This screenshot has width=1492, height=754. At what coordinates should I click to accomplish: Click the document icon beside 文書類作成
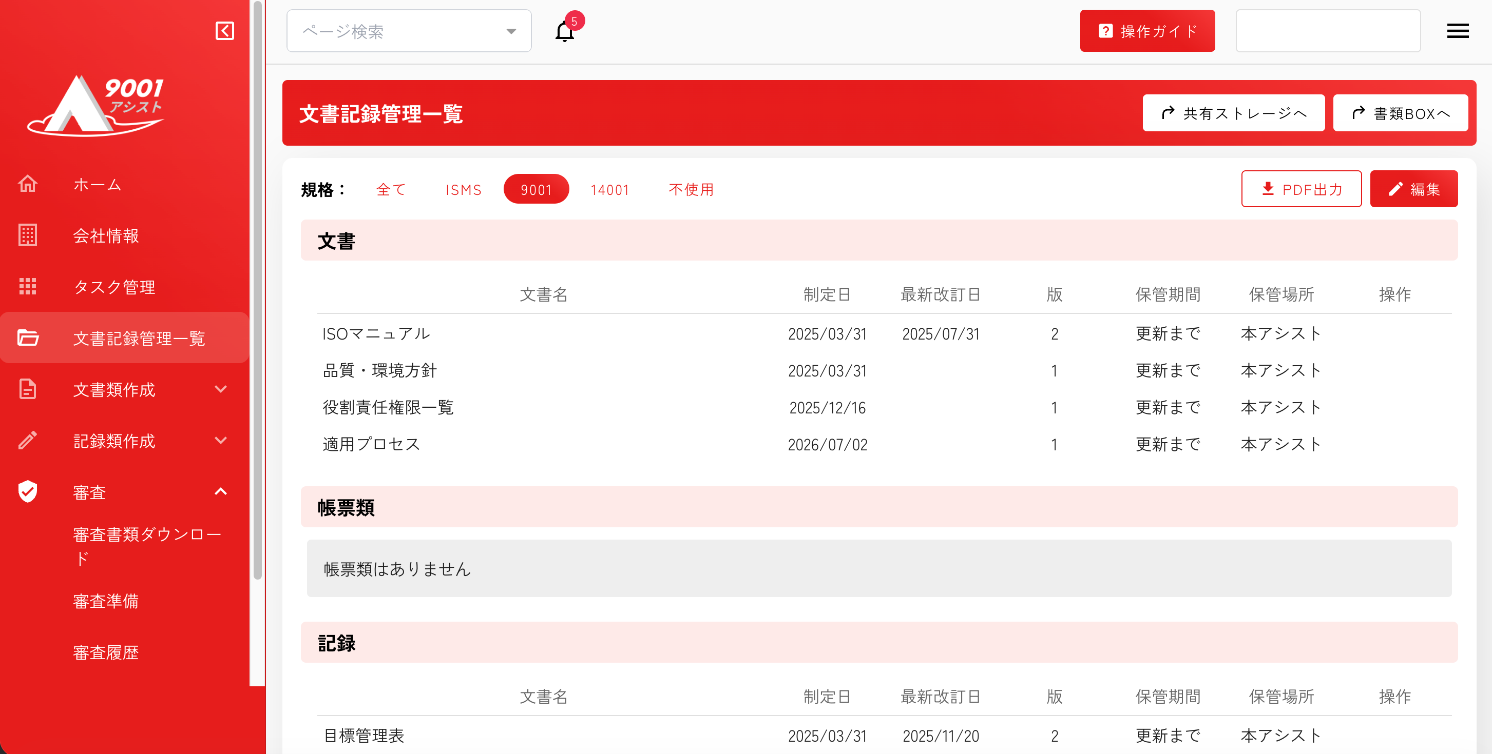click(x=27, y=389)
